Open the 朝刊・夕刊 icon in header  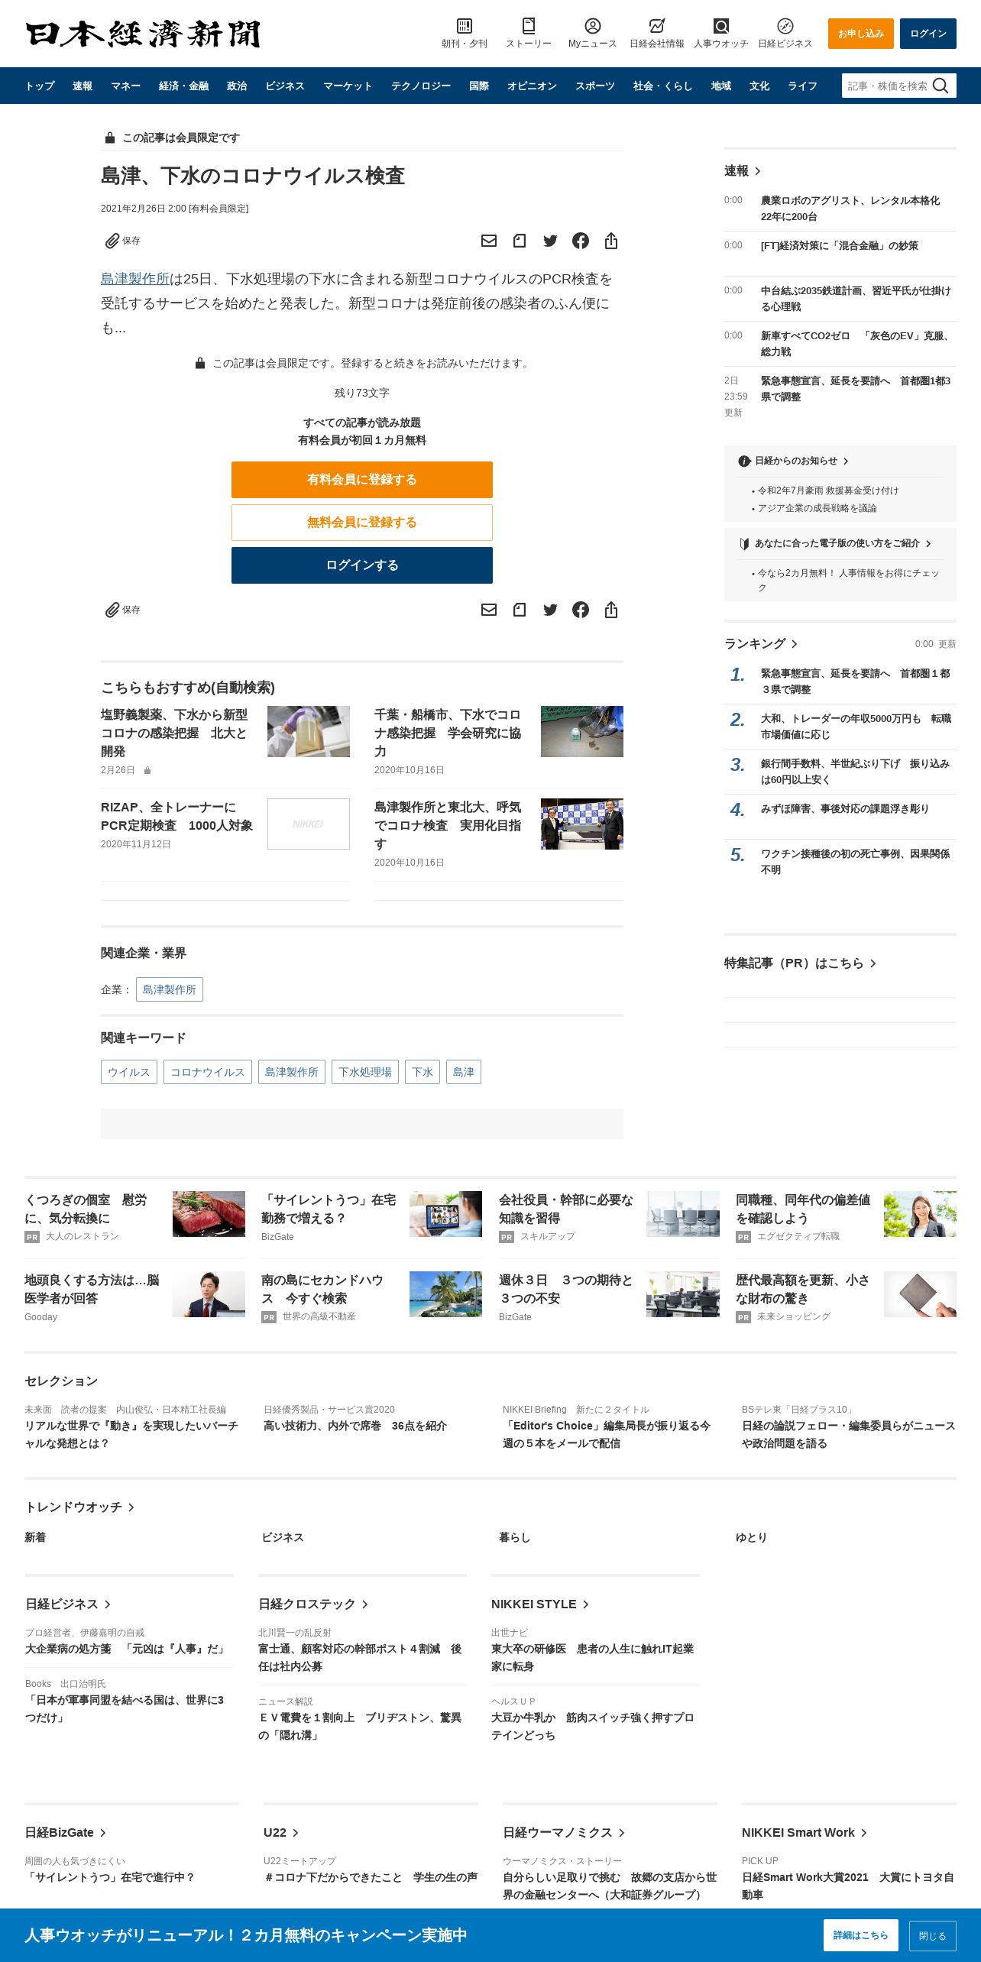[x=464, y=34]
